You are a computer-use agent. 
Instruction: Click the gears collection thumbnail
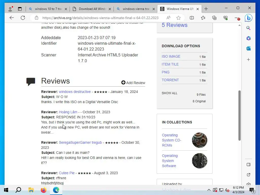[x=200, y=140]
